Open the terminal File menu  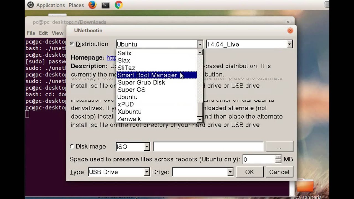[x=31, y=33]
